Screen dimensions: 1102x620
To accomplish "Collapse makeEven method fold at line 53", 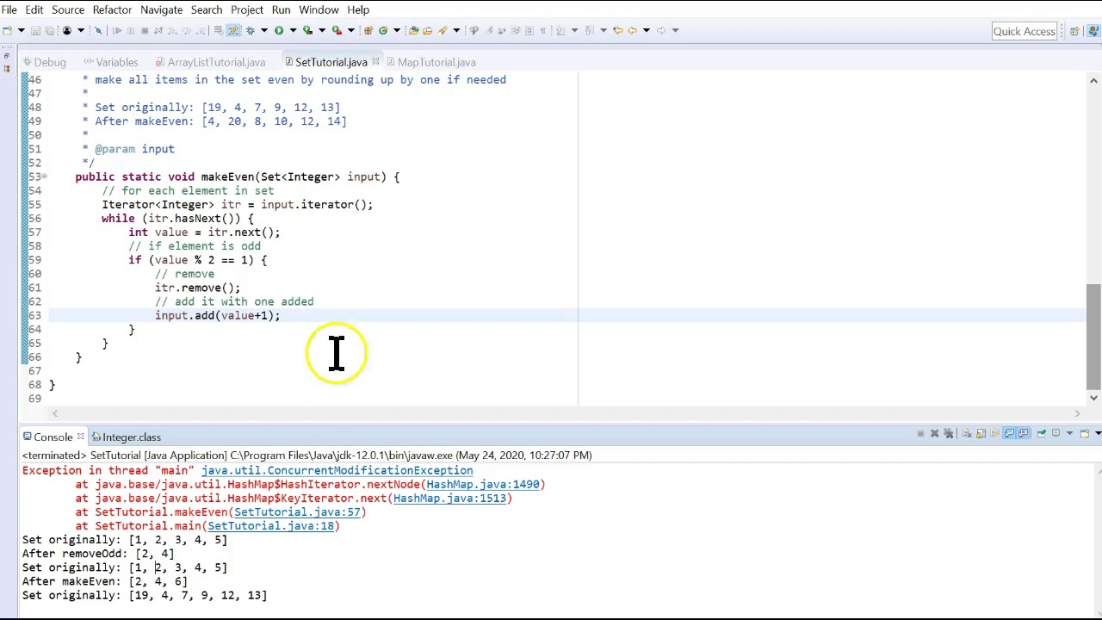I will tap(44, 177).
